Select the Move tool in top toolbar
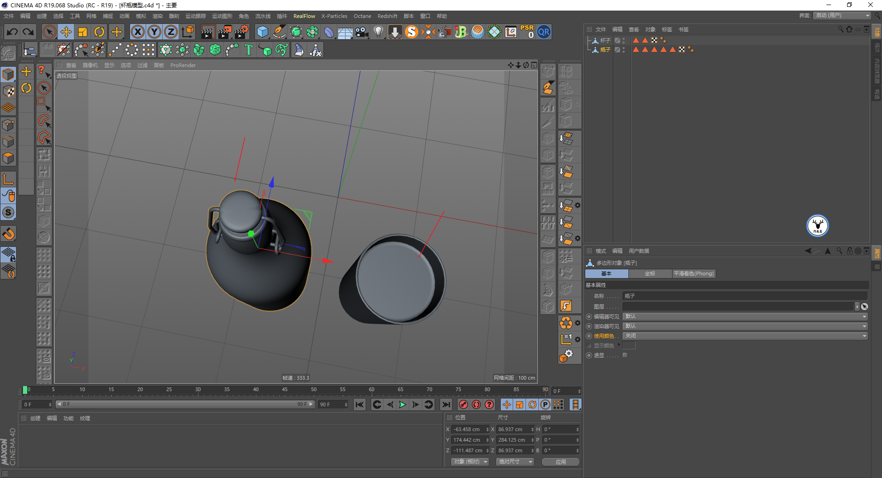This screenshot has height=478, width=882. (66, 32)
